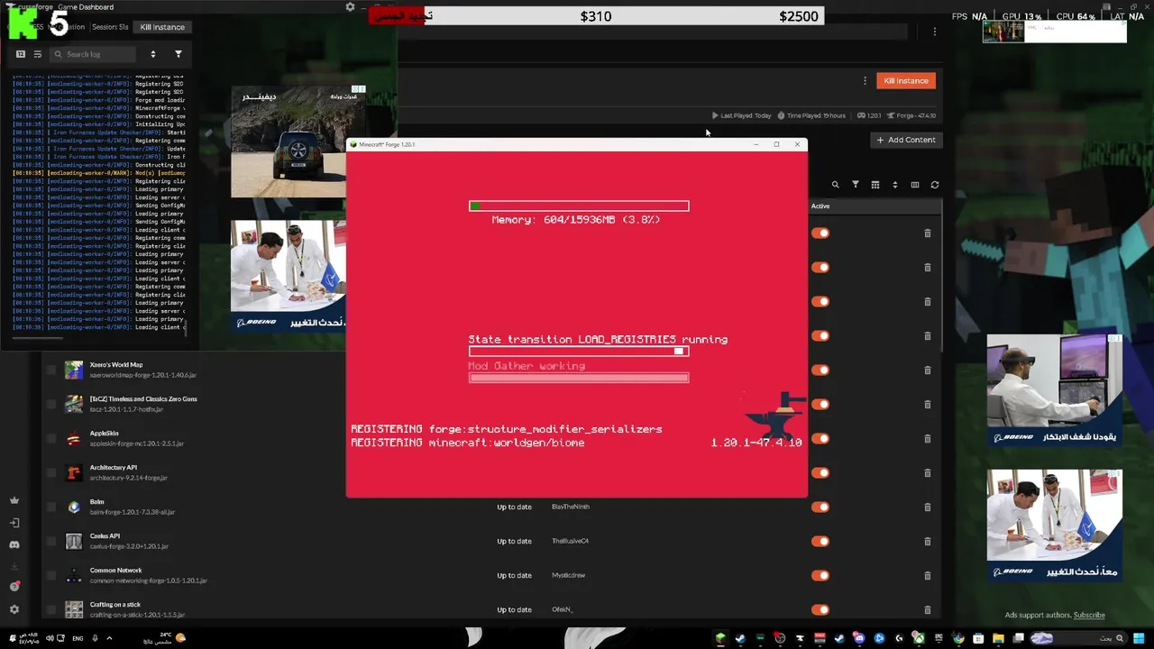Open Game Dashboard settings gear

(x=350, y=7)
